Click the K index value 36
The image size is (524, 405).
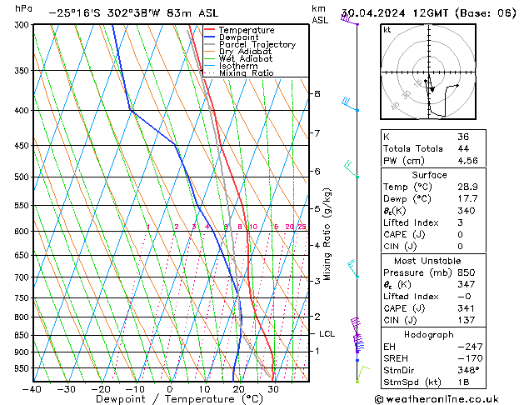(463, 137)
